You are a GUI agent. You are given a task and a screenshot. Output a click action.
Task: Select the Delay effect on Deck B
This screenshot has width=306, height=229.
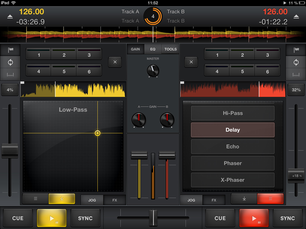click(233, 130)
